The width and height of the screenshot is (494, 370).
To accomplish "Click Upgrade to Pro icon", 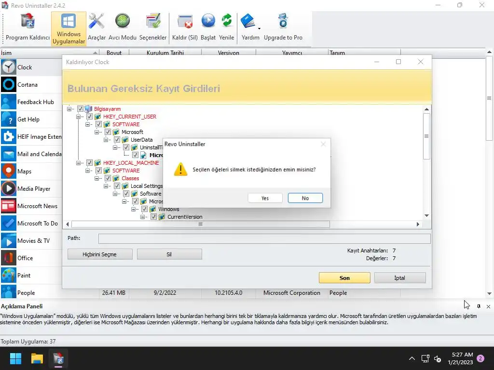I will [283, 21].
